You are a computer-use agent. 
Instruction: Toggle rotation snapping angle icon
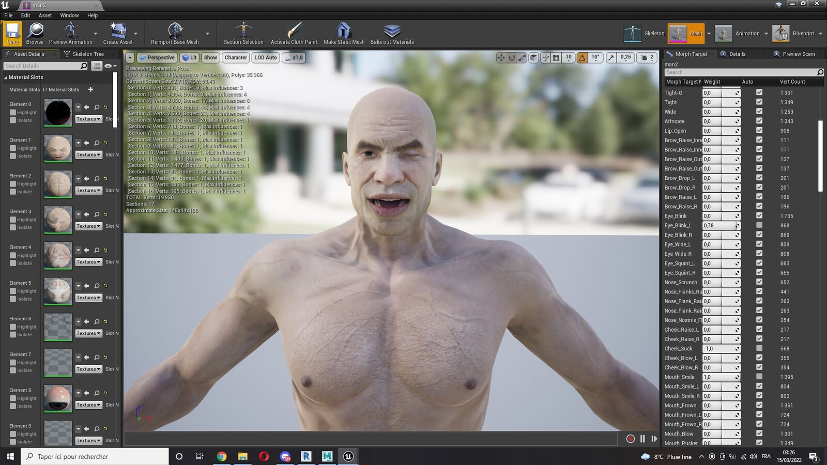(582, 57)
